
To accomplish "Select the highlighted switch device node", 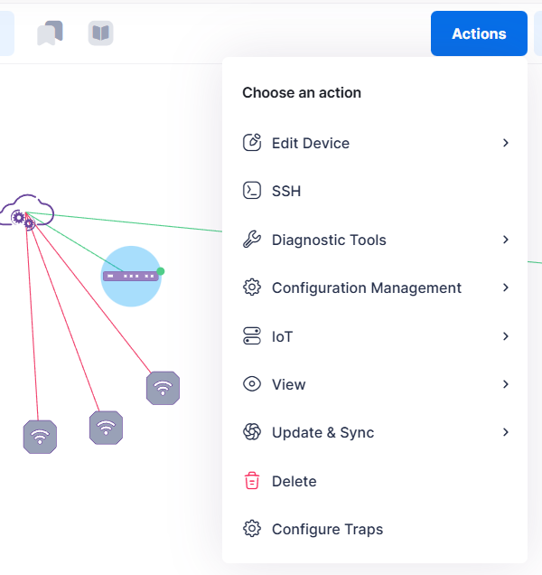I will click(x=130, y=276).
